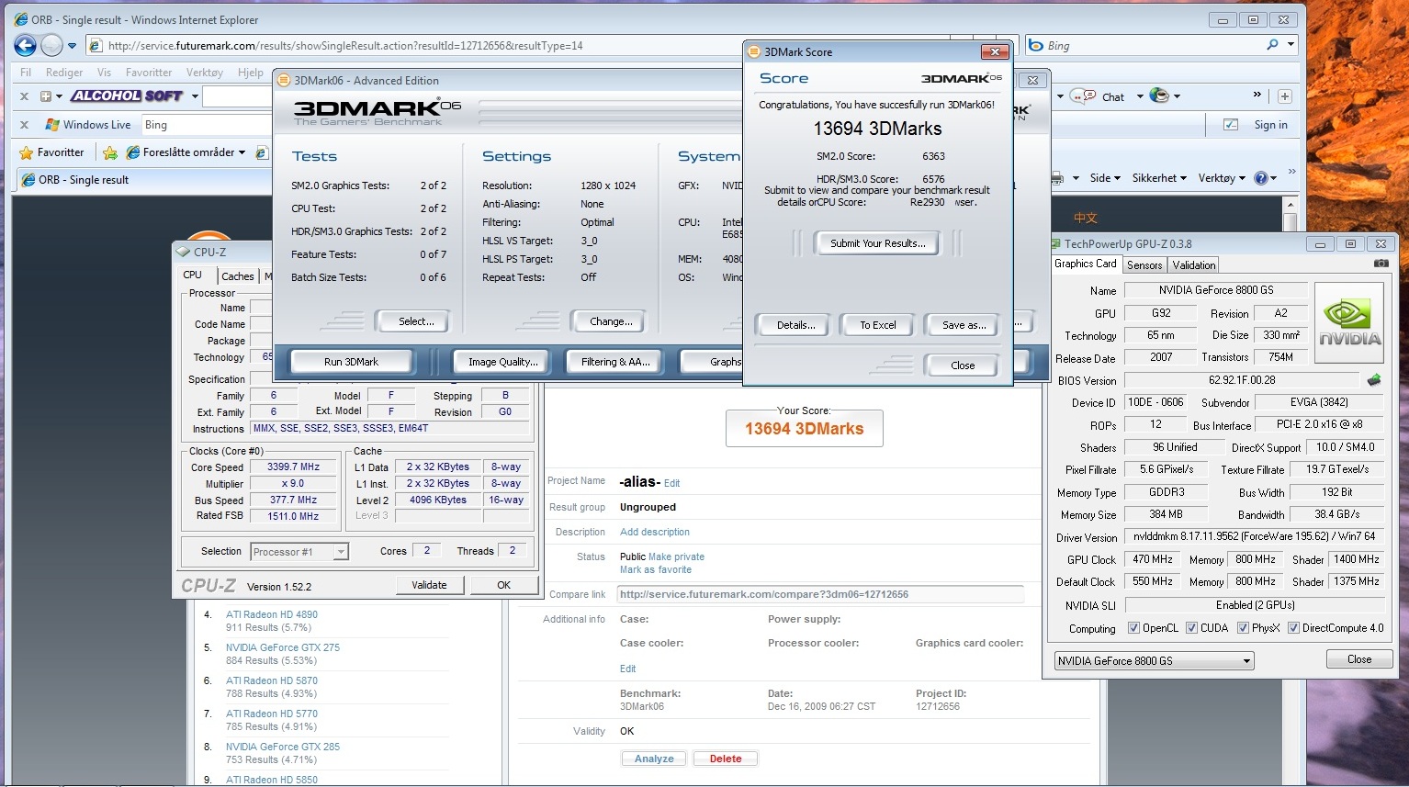1409x787 pixels.
Task: Open the Fil menu in Internet Explorer
Action: tap(26, 73)
